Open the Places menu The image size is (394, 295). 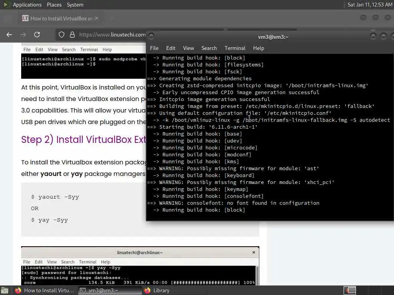click(54, 5)
